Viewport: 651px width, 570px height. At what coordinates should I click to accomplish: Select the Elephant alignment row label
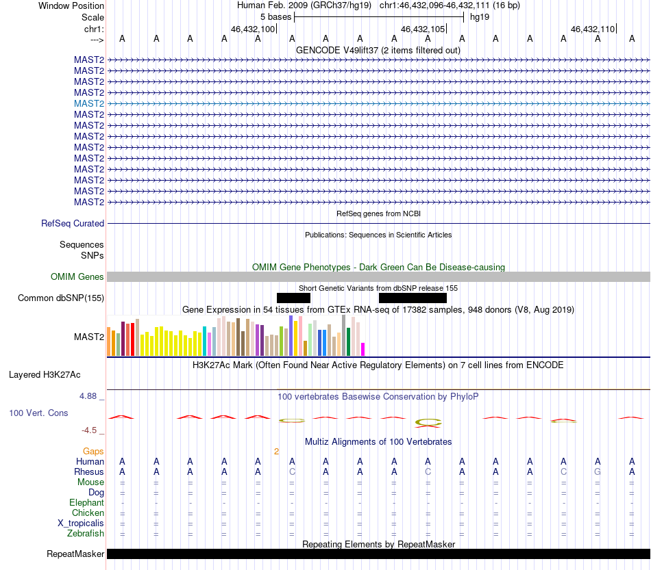[x=87, y=502]
